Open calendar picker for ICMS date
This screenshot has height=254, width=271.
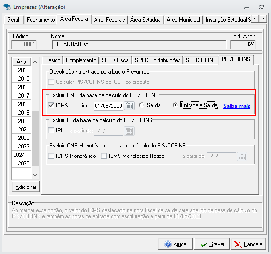coord(129,106)
